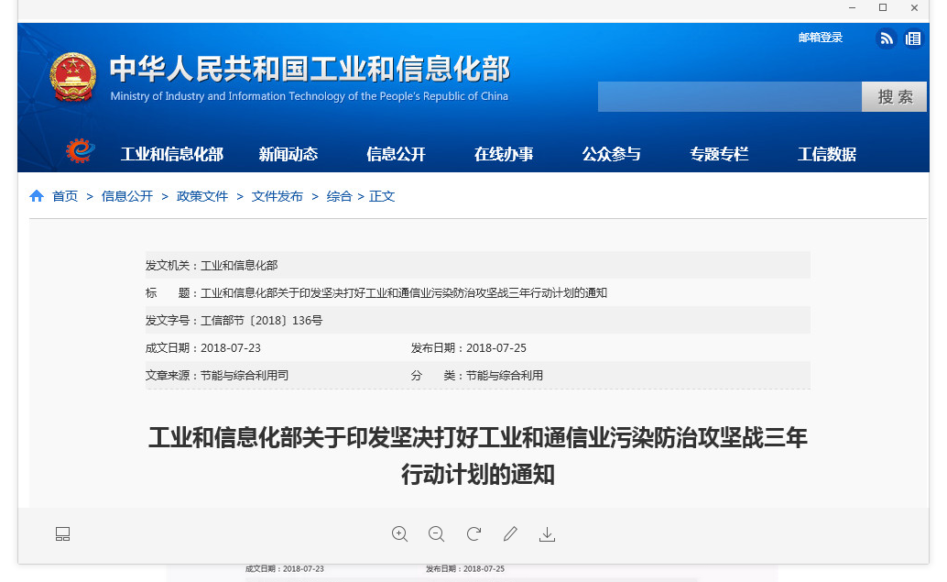The image size is (947, 582).
Task: Open the 工信数据 menu
Action: click(827, 154)
